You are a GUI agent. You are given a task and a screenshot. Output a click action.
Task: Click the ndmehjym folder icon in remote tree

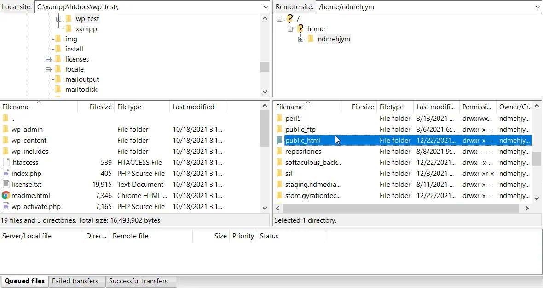tap(311, 39)
